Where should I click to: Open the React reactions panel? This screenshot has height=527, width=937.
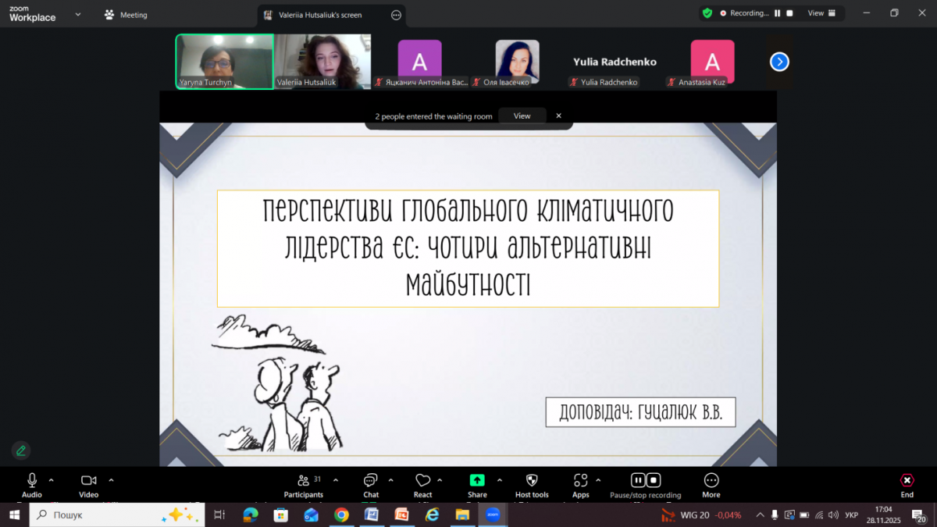tap(422, 482)
